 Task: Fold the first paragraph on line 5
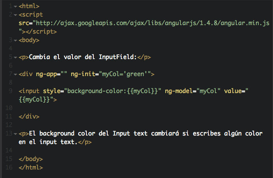tap(15, 57)
